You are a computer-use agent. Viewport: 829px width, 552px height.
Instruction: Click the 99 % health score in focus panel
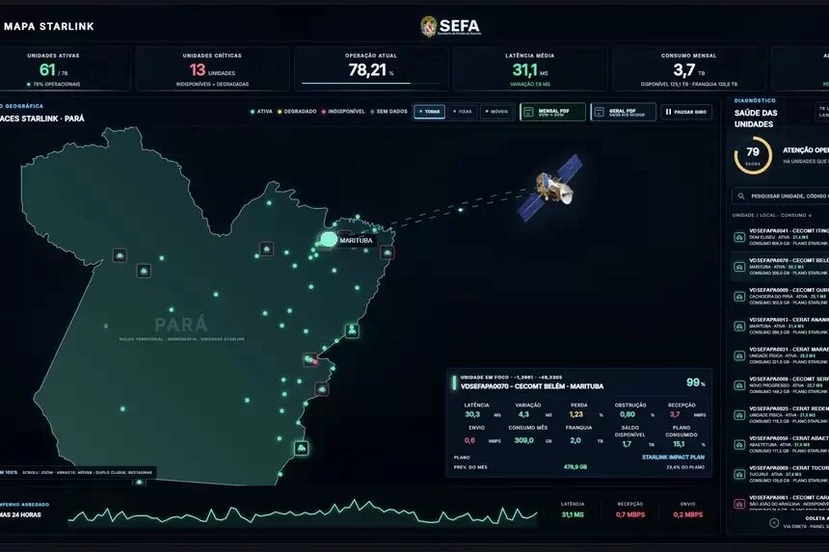pyautogui.click(x=695, y=382)
